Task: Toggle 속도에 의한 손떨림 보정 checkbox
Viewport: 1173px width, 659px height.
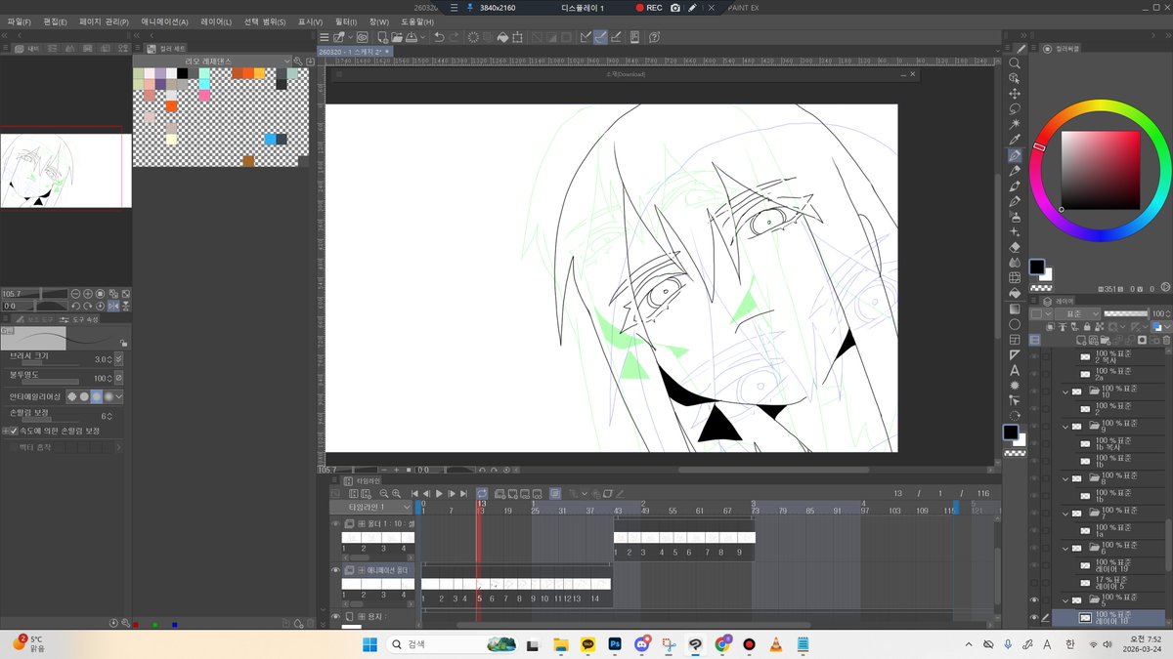Action: pyautogui.click(x=14, y=431)
